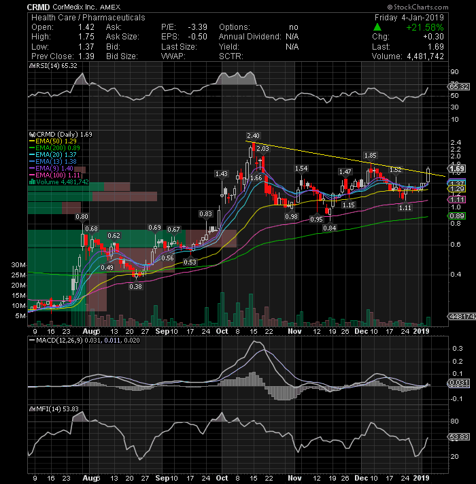
Task: Select the yellow EMA(50) legend line
Action: (53, 141)
